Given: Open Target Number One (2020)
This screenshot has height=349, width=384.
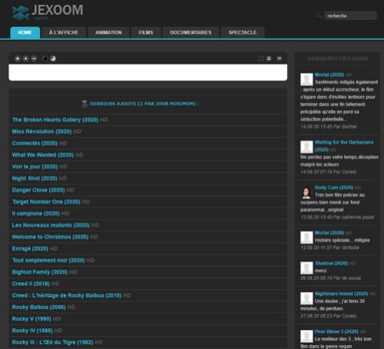Looking at the screenshot, I should [46, 201].
